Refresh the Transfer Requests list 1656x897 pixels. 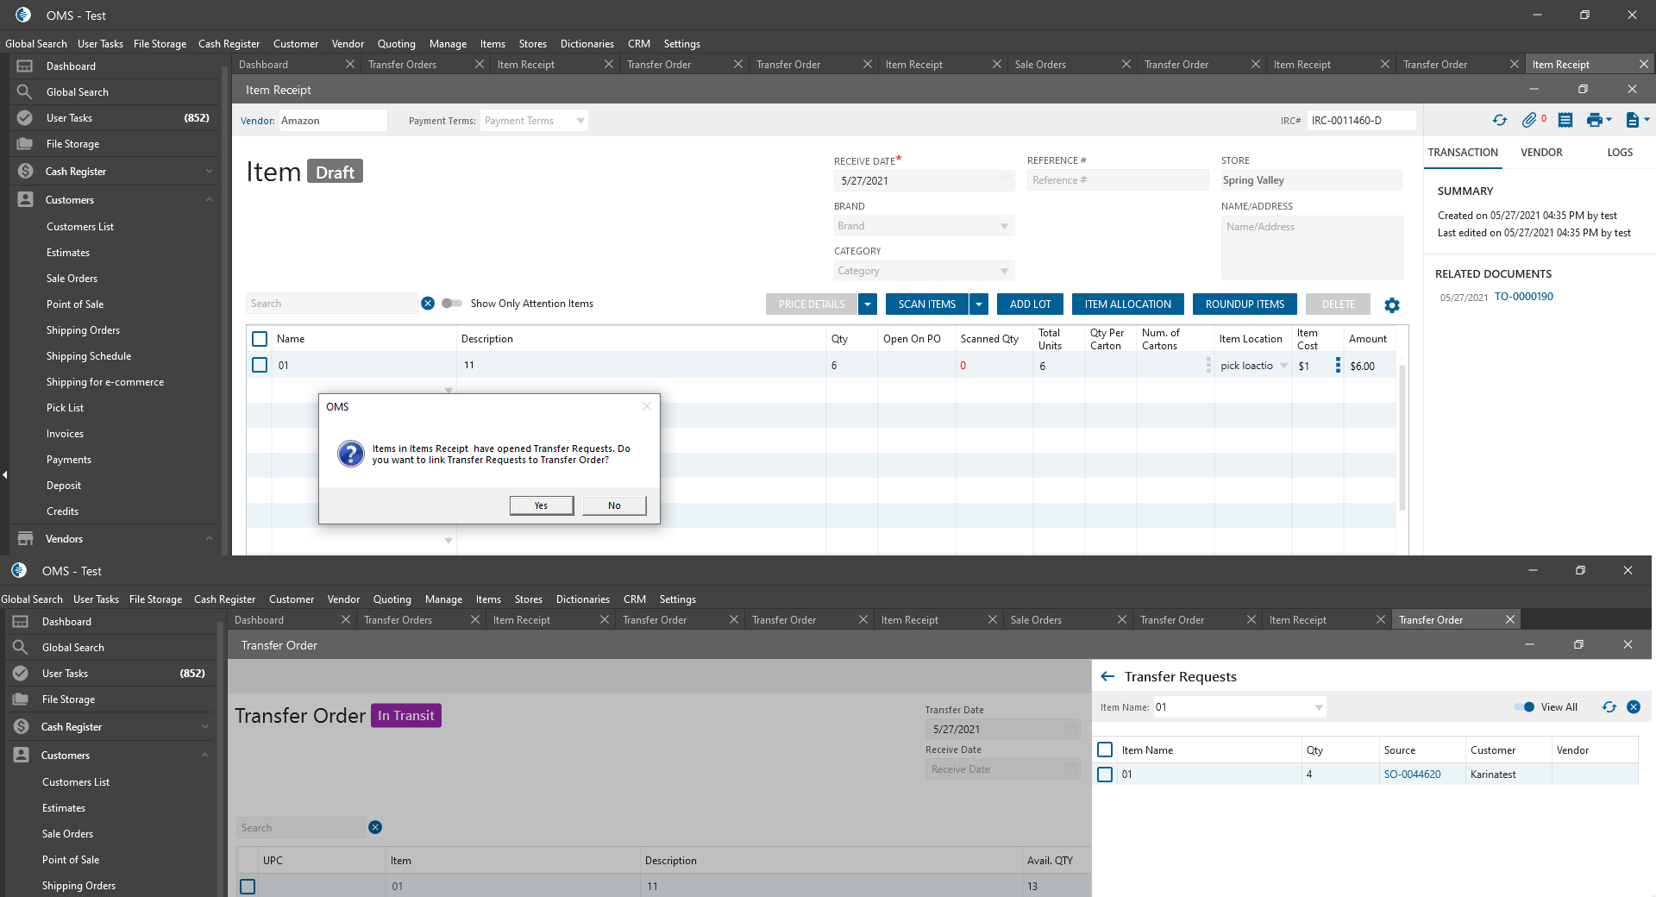tap(1609, 707)
